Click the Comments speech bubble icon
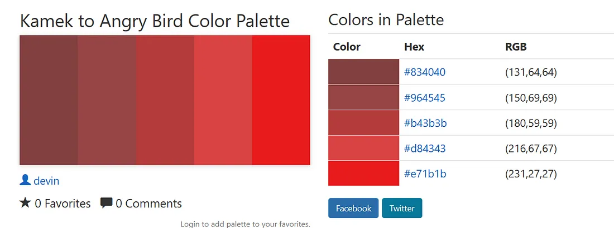Screen dimensions: 614x228 pyautogui.click(x=106, y=203)
